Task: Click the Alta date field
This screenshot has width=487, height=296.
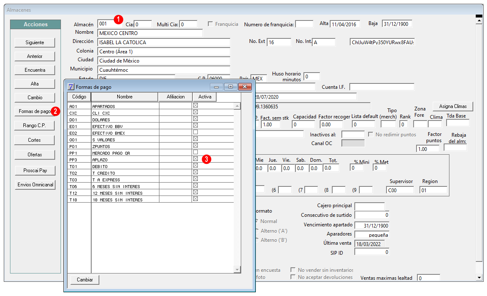Action: (x=345, y=24)
